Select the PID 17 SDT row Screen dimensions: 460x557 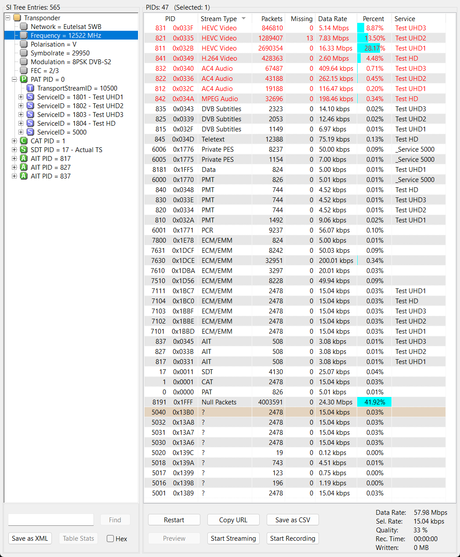[295, 372]
